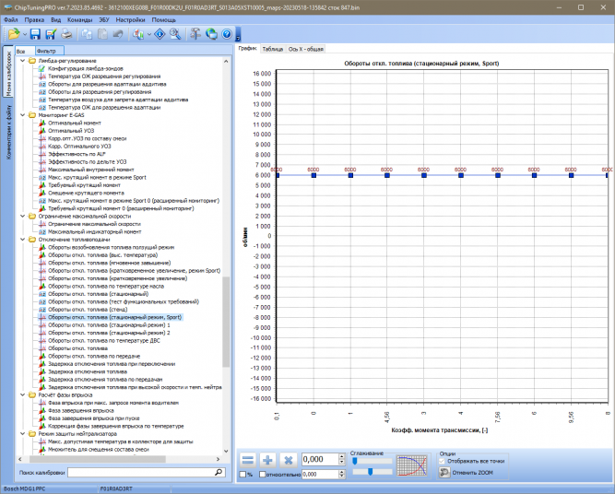Collapse the Расчёт фазы впрыска folder

coord(23,394)
